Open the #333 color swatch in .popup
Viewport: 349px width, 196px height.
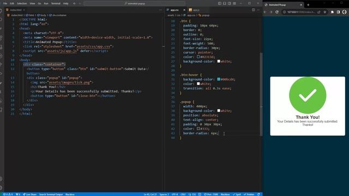pos(198,128)
